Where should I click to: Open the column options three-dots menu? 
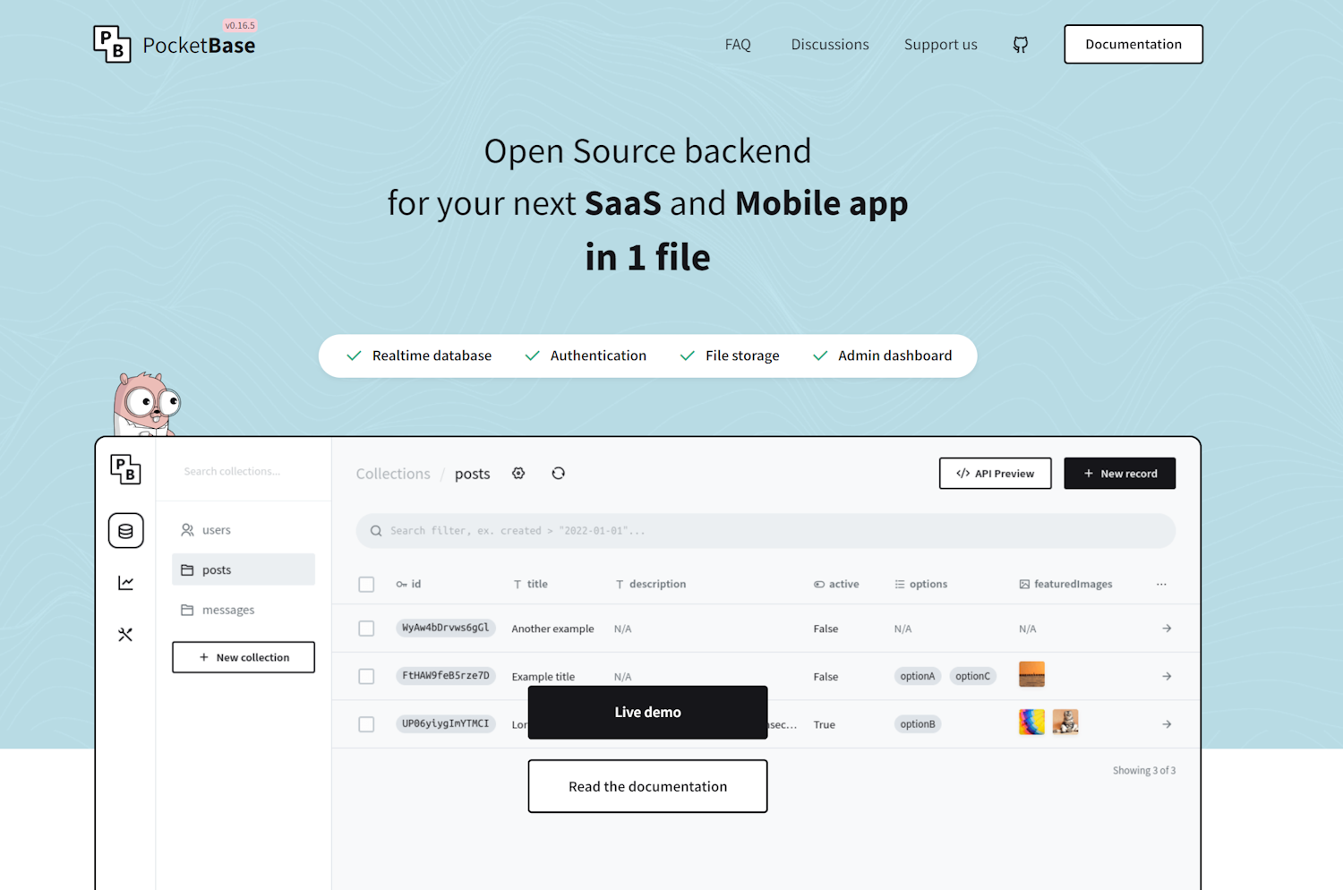(x=1161, y=584)
